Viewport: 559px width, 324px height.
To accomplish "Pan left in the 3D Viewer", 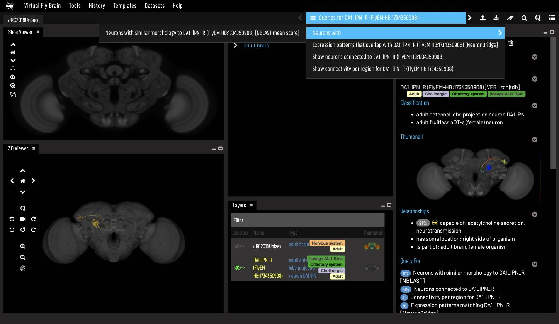I will (12, 181).
